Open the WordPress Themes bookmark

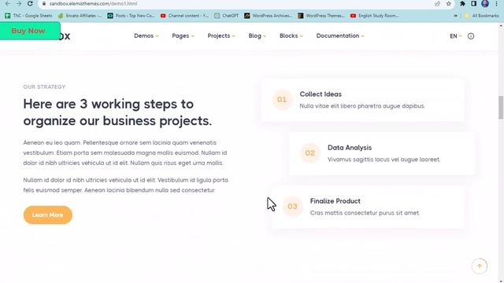pyautogui.click(x=321, y=16)
